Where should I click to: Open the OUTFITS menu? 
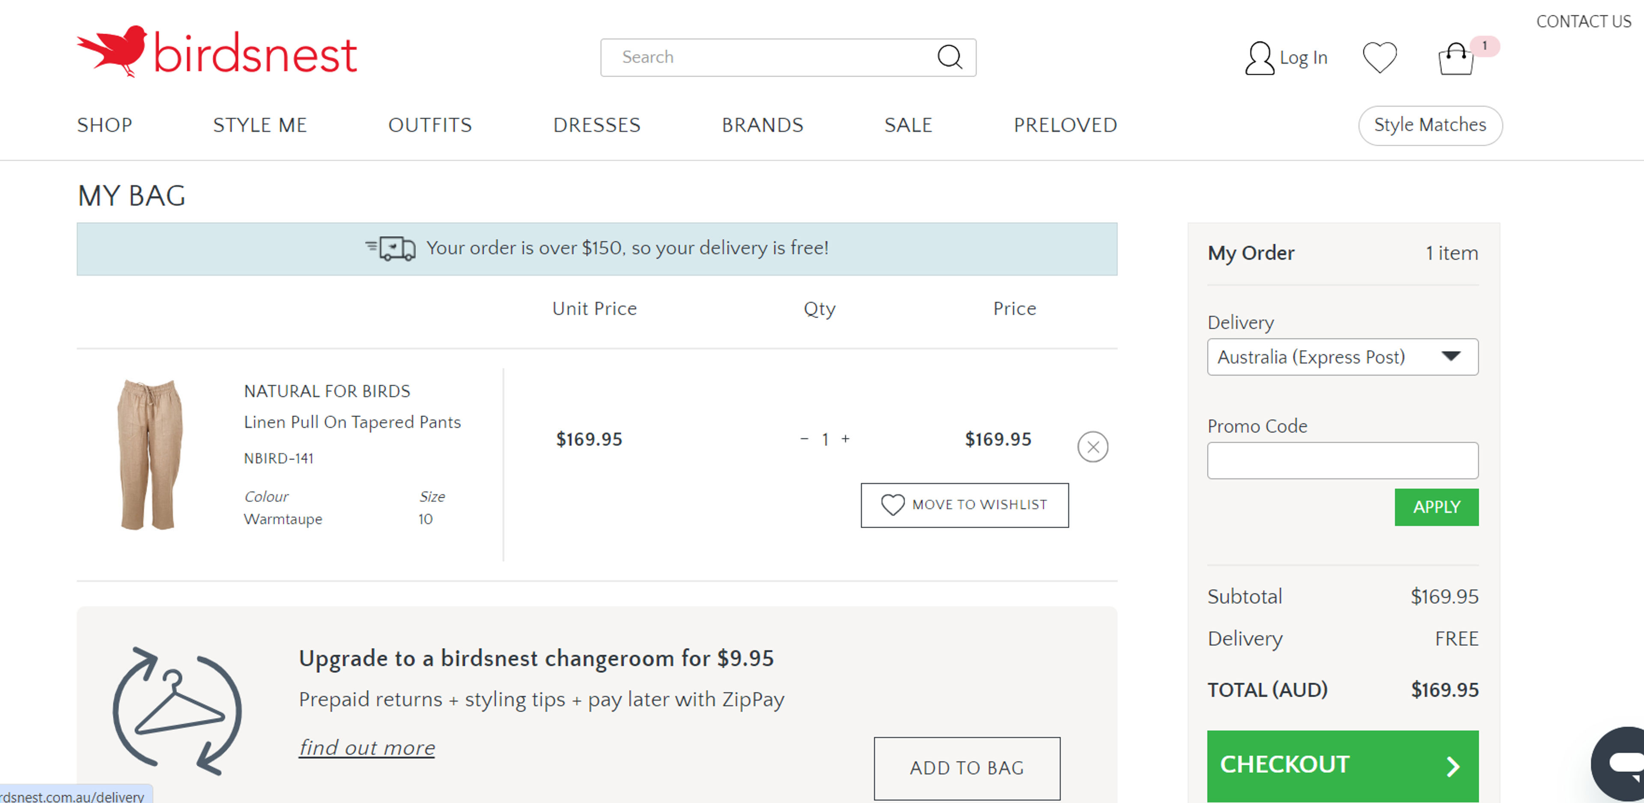(x=430, y=125)
